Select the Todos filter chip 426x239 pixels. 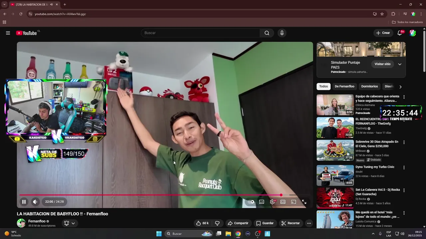323,86
